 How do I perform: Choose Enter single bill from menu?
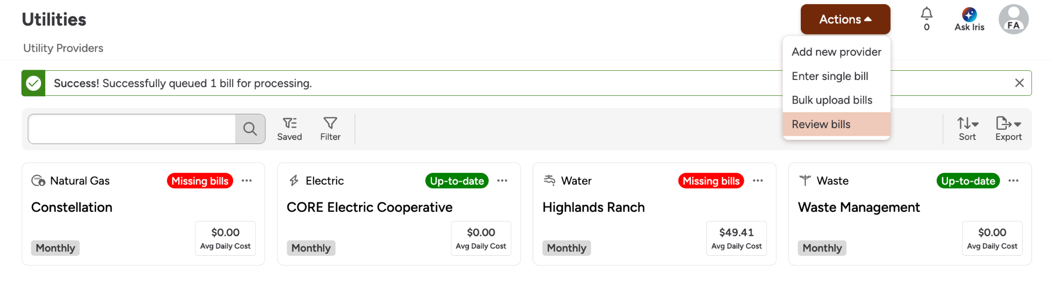(830, 76)
